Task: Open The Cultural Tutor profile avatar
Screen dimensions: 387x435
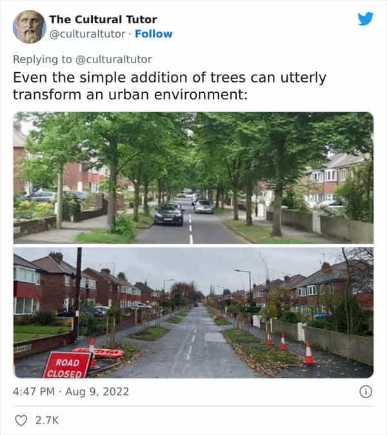Action: point(30,27)
